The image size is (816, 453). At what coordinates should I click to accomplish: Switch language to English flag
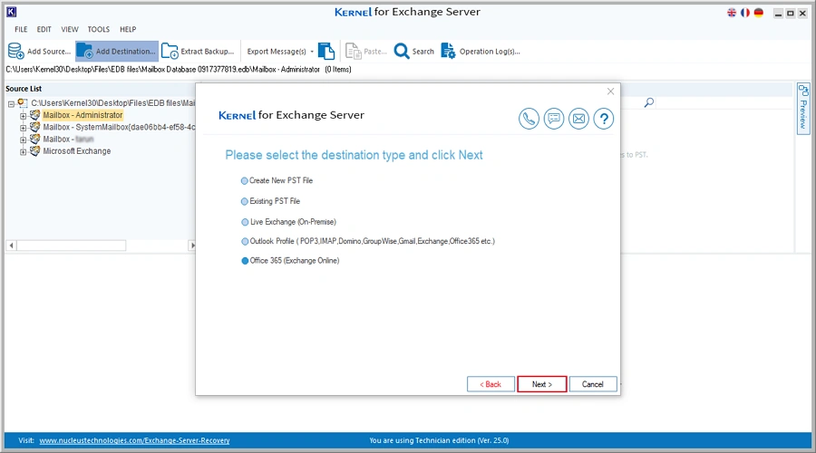coord(732,13)
